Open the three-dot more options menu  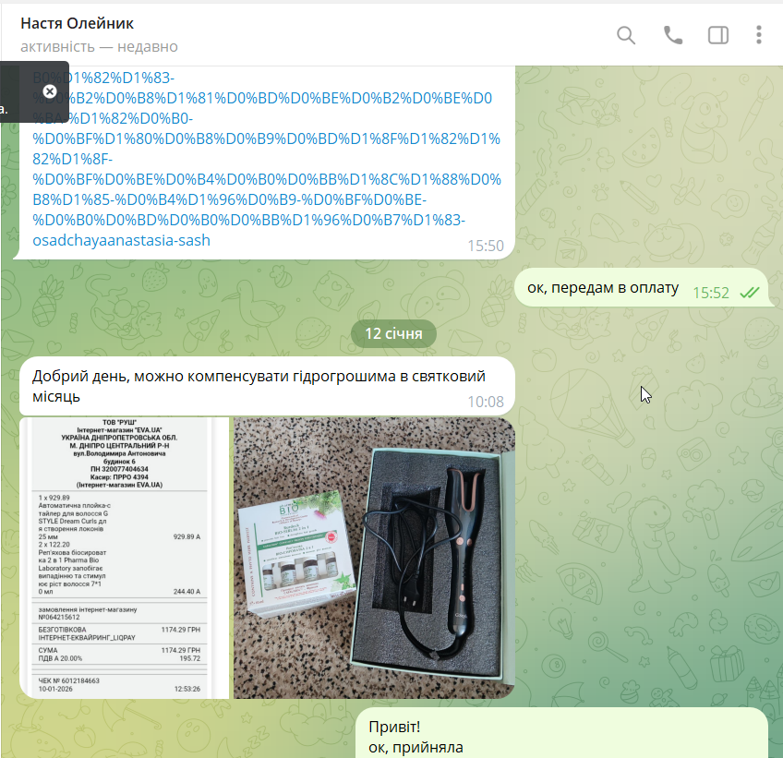tap(759, 35)
